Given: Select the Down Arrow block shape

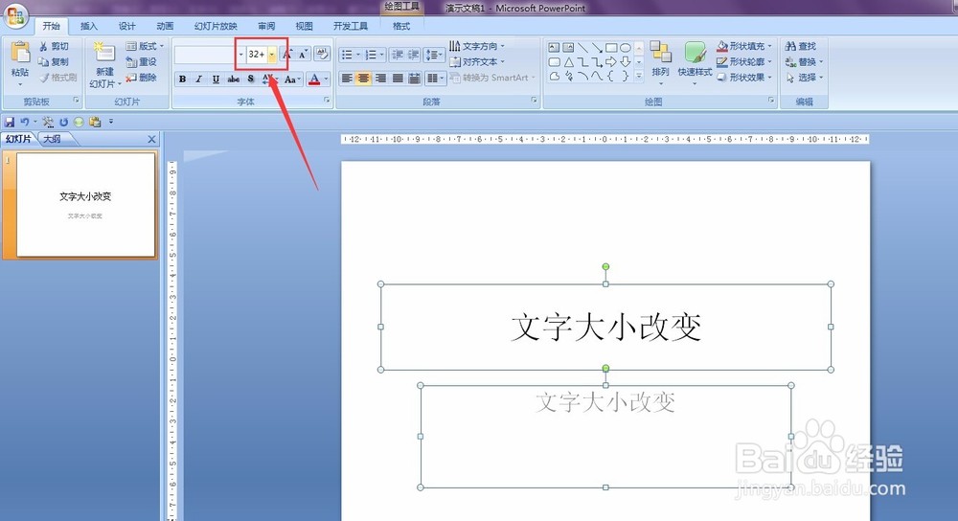Looking at the screenshot, I should pos(625,61).
